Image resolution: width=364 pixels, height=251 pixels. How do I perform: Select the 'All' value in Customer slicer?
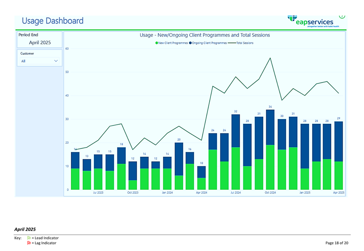tap(23, 61)
